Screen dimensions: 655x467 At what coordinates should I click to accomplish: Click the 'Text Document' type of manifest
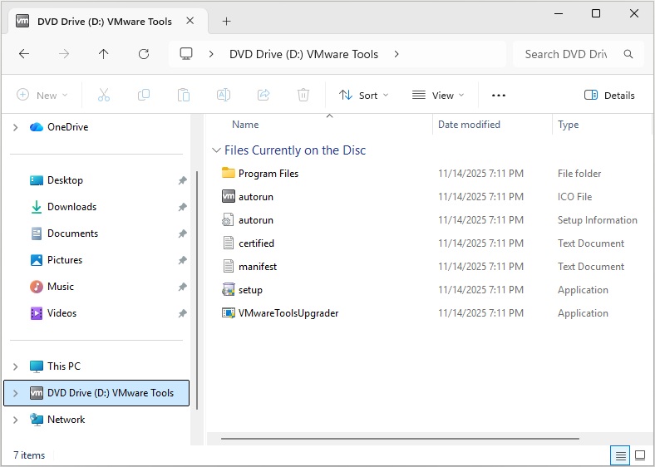[x=591, y=267]
